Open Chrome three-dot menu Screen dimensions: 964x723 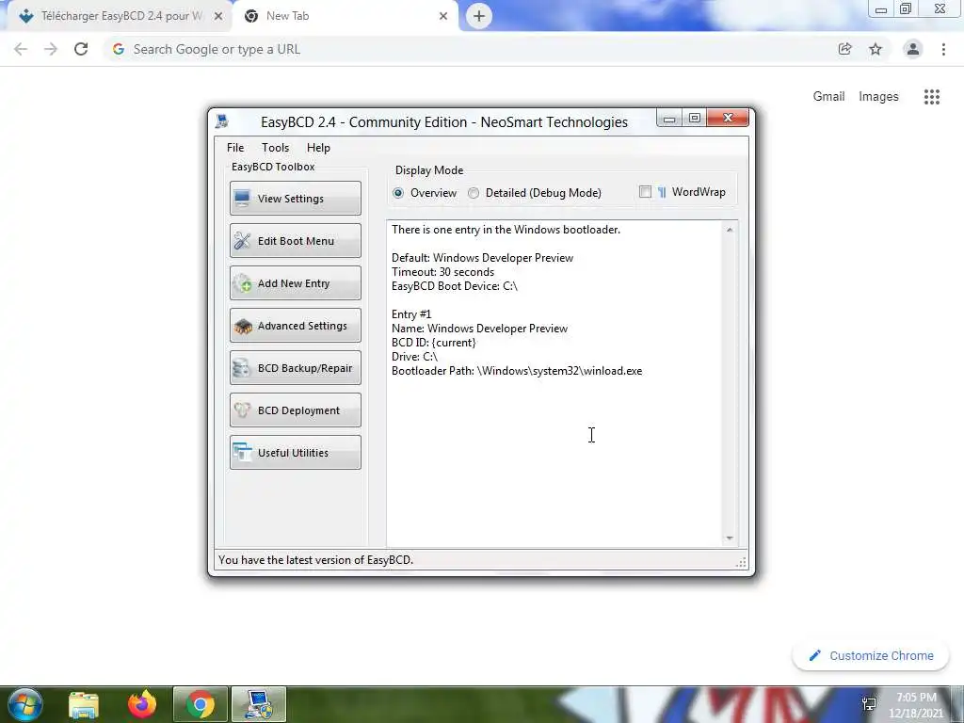click(x=943, y=49)
